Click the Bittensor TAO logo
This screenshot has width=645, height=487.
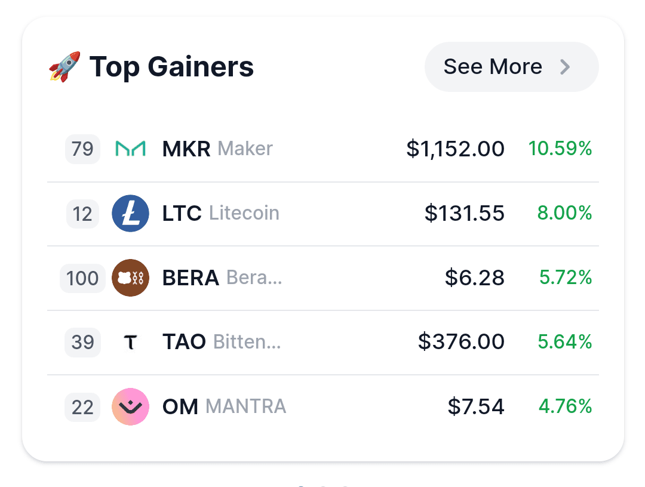point(130,342)
